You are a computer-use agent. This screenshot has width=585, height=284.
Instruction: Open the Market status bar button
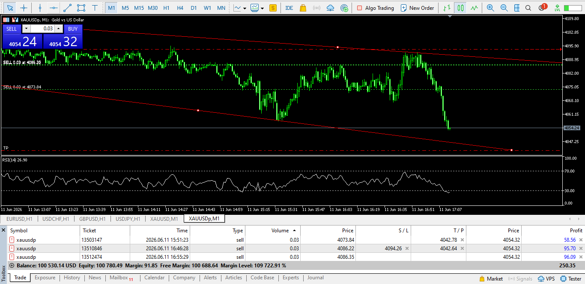491,278
